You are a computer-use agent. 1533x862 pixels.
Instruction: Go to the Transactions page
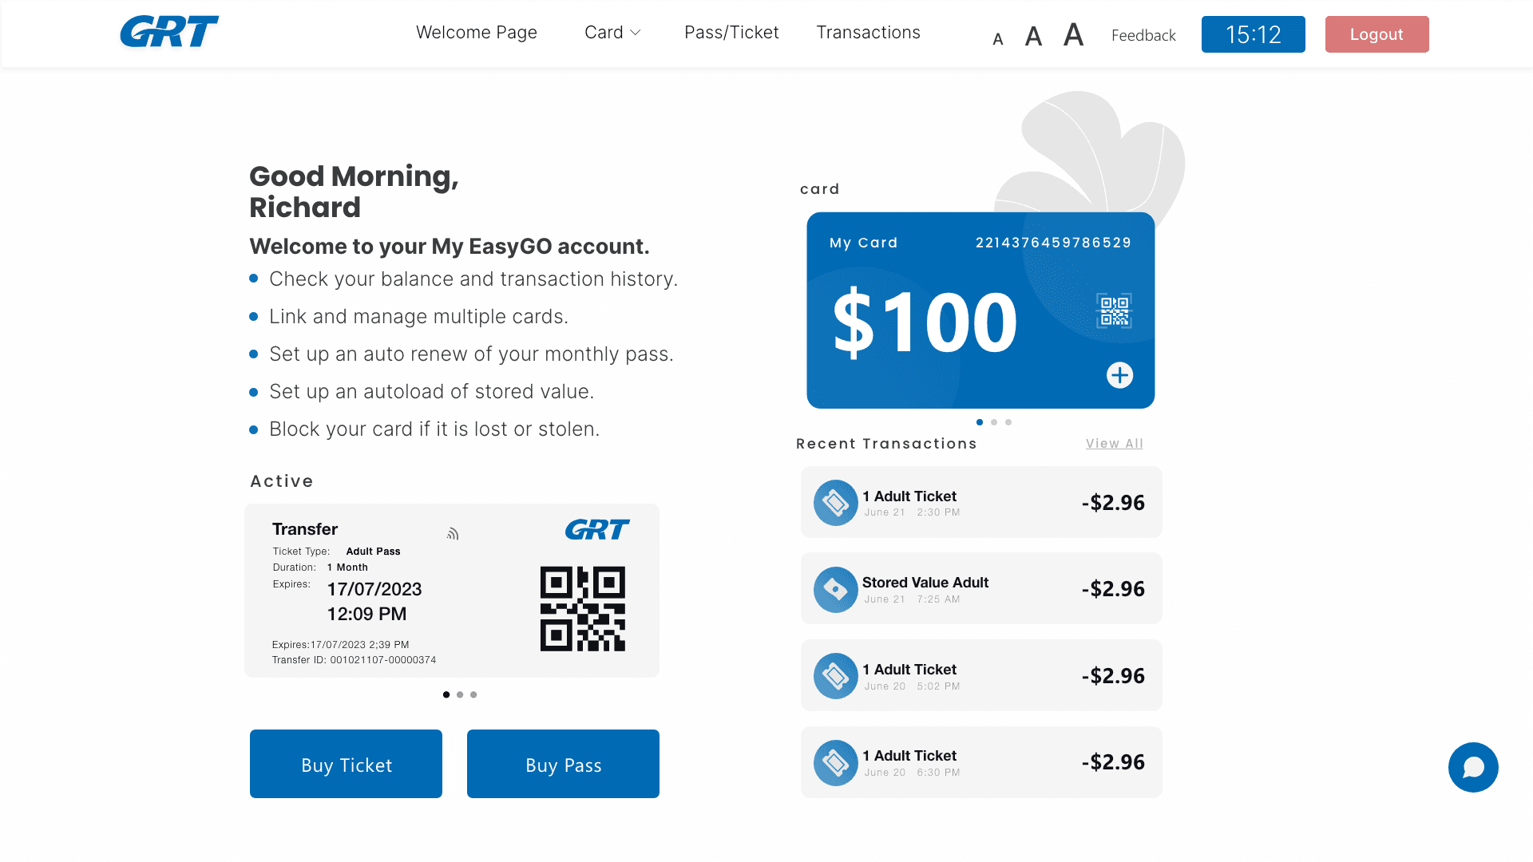869,33
